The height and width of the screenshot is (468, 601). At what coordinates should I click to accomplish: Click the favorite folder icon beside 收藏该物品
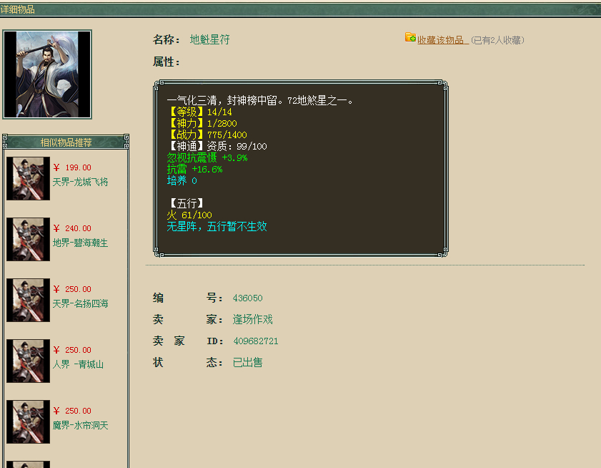point(410,37)
